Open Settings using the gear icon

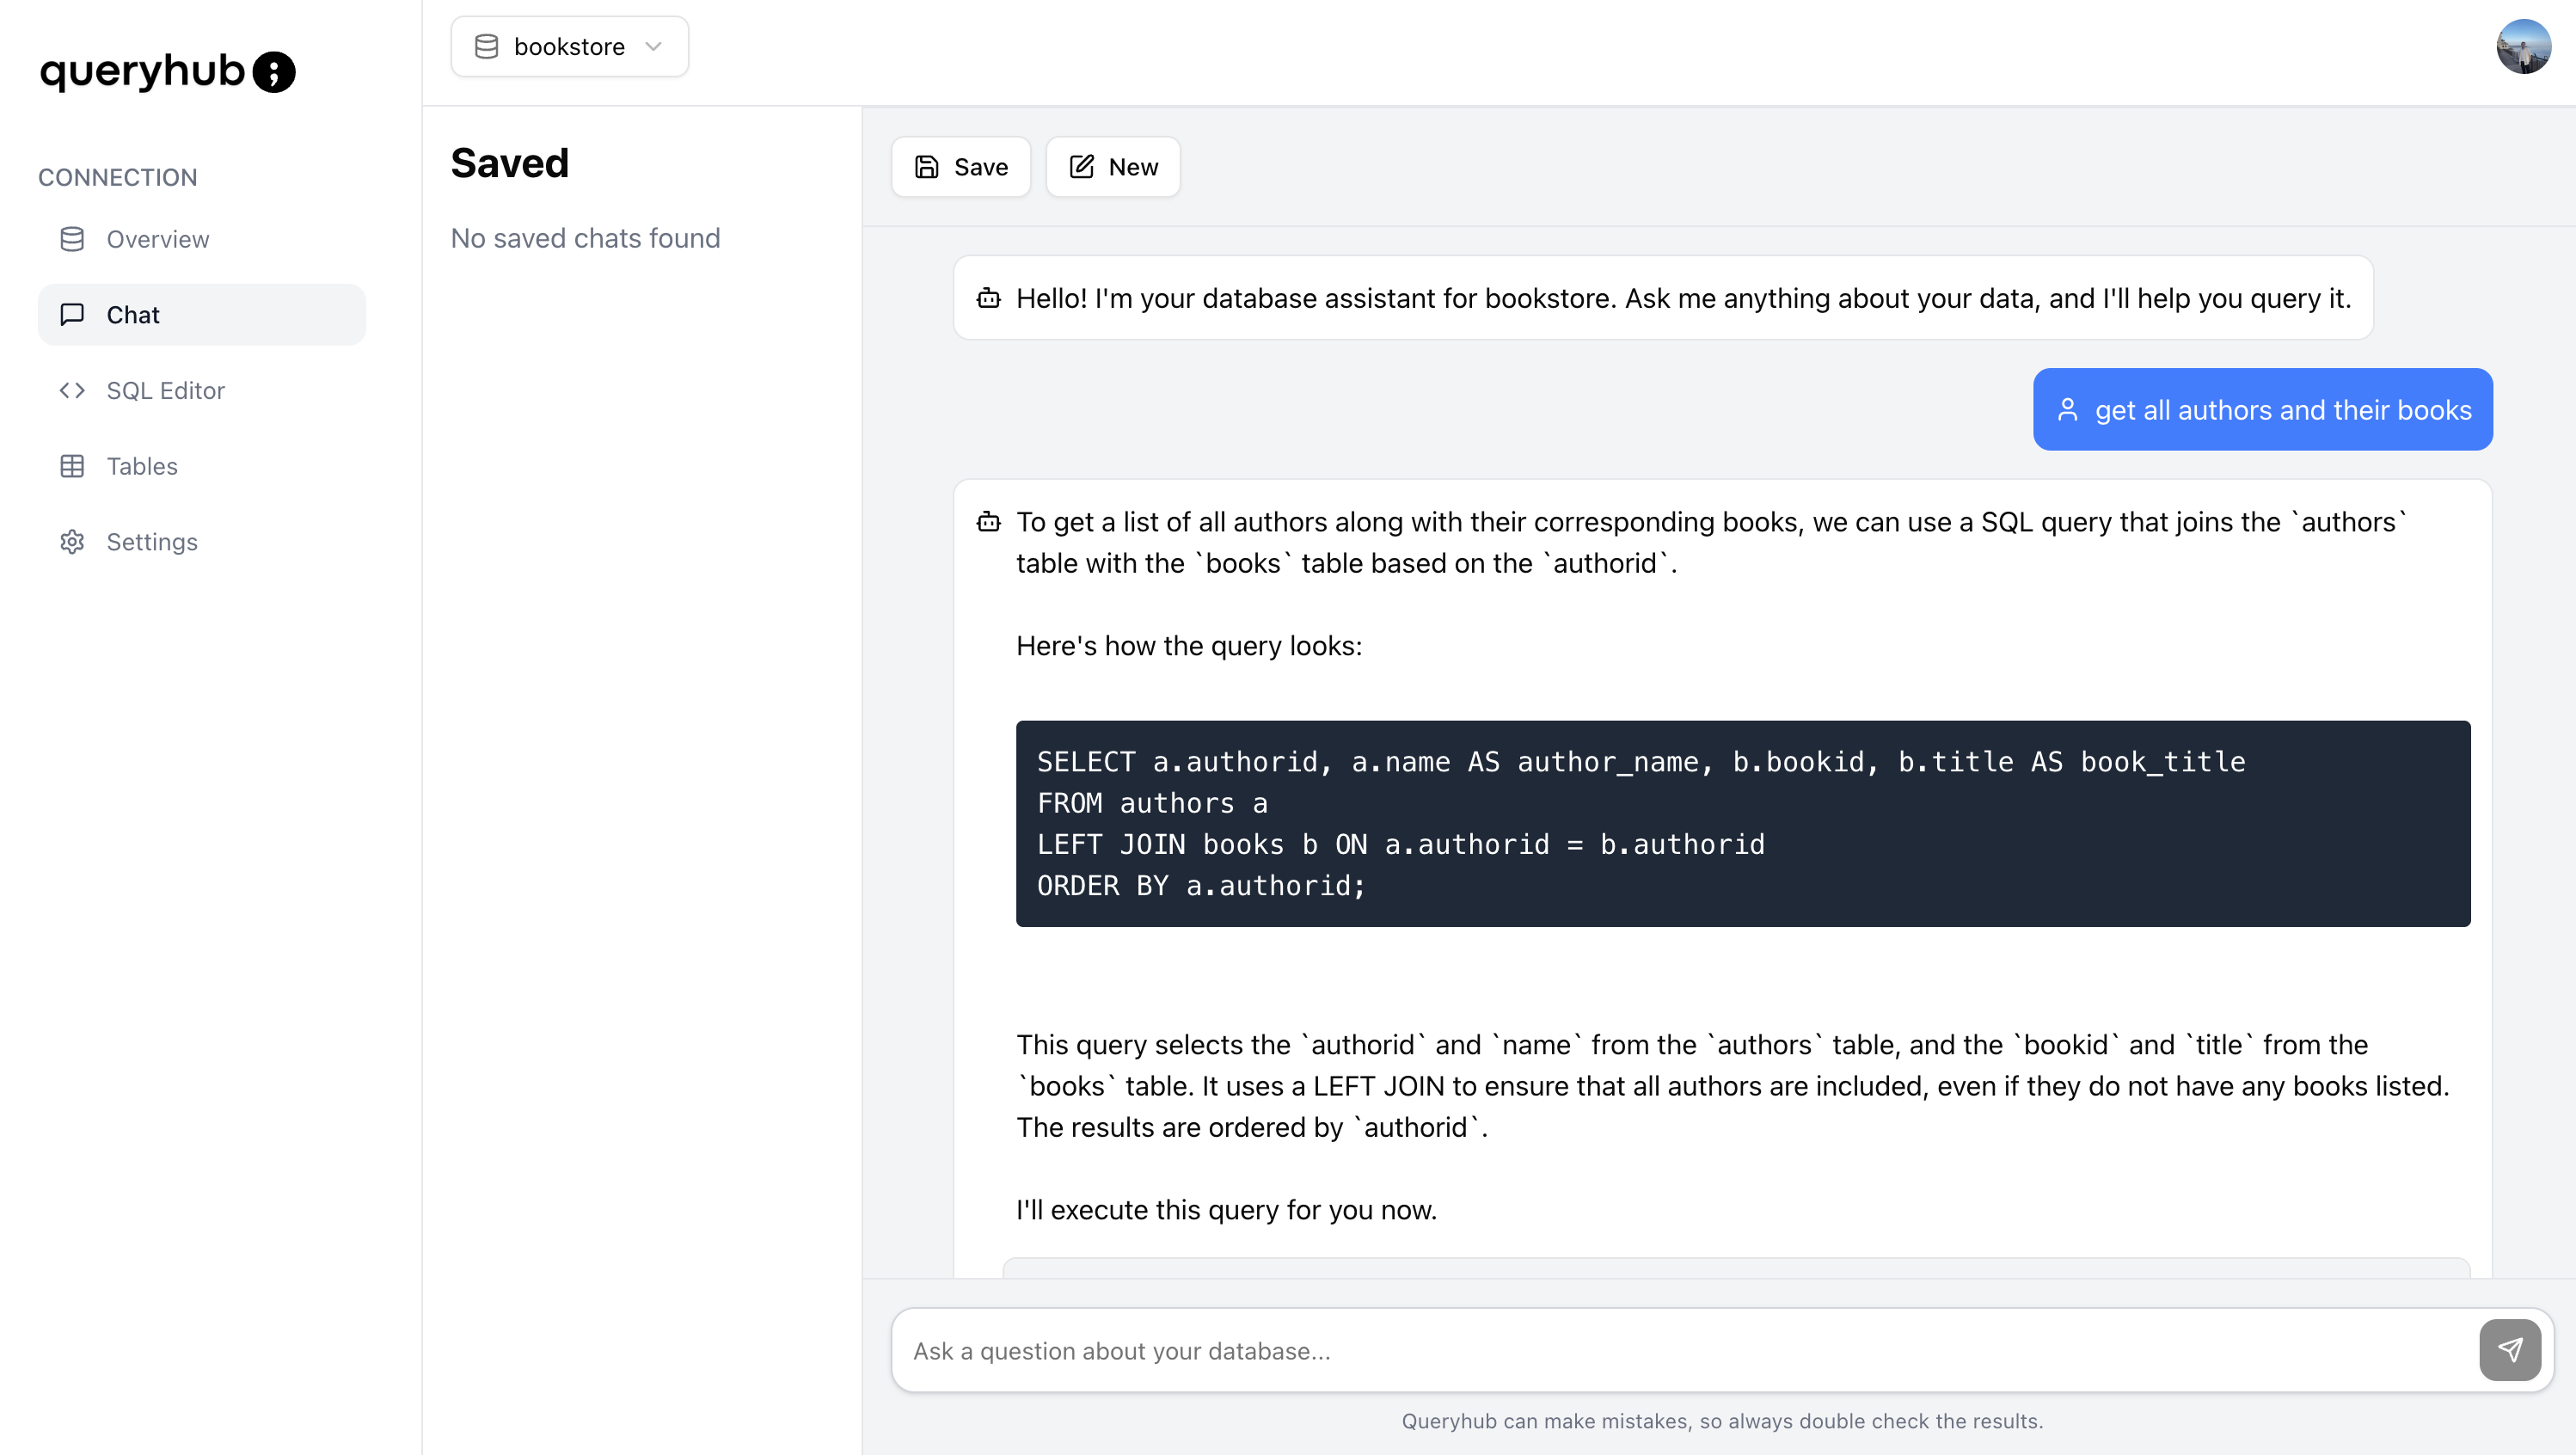click(x=71, y=541)
